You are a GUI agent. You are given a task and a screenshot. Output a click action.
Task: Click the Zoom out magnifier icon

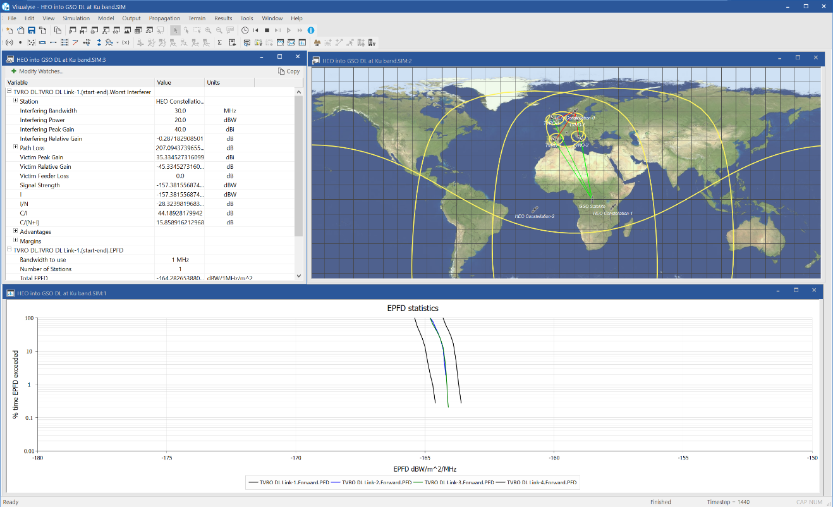click(219, 30)
